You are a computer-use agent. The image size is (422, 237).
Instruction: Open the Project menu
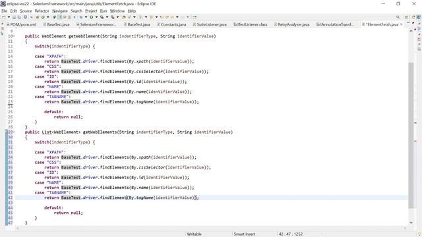click(x=91, y=11)
